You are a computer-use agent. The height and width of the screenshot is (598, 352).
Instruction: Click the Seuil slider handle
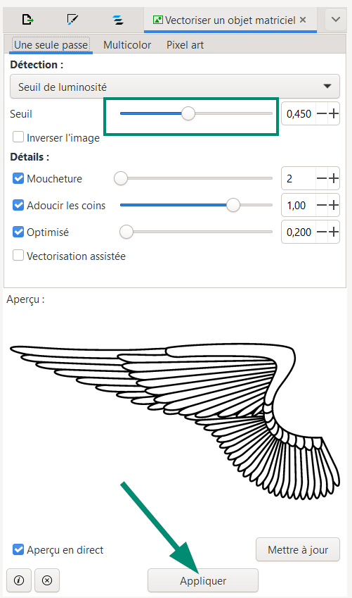coord(188,113)
